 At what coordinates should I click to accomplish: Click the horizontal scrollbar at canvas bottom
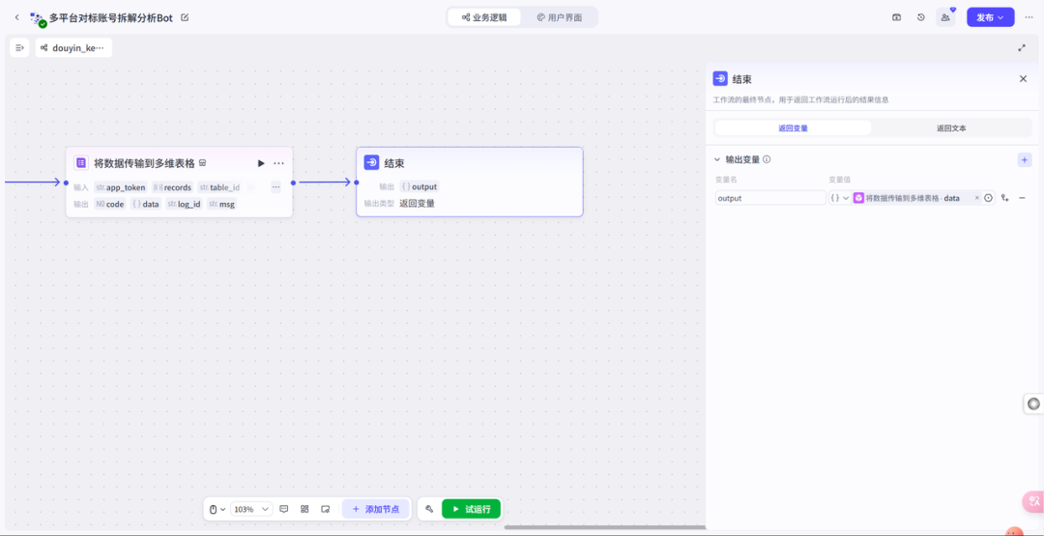(x=604, y=527)
